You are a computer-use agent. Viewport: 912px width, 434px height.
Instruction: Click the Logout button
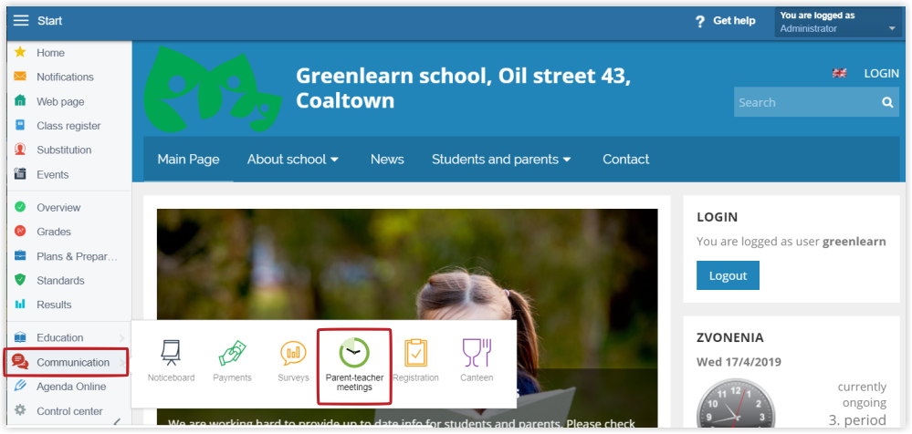click(x=728, y=275)
